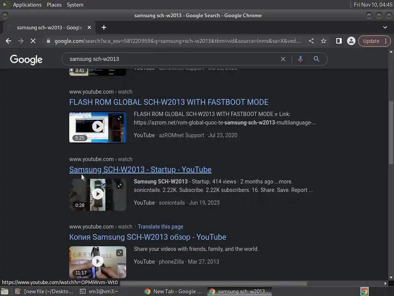394x296 pixels.
Task: Toggle the Chrome side panel
Action: 339,41
